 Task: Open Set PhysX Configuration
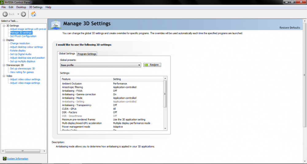pyautogui.click(x=23, y=36)
